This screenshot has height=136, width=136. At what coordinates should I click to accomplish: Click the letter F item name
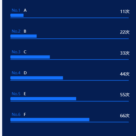tap(25, 115)
